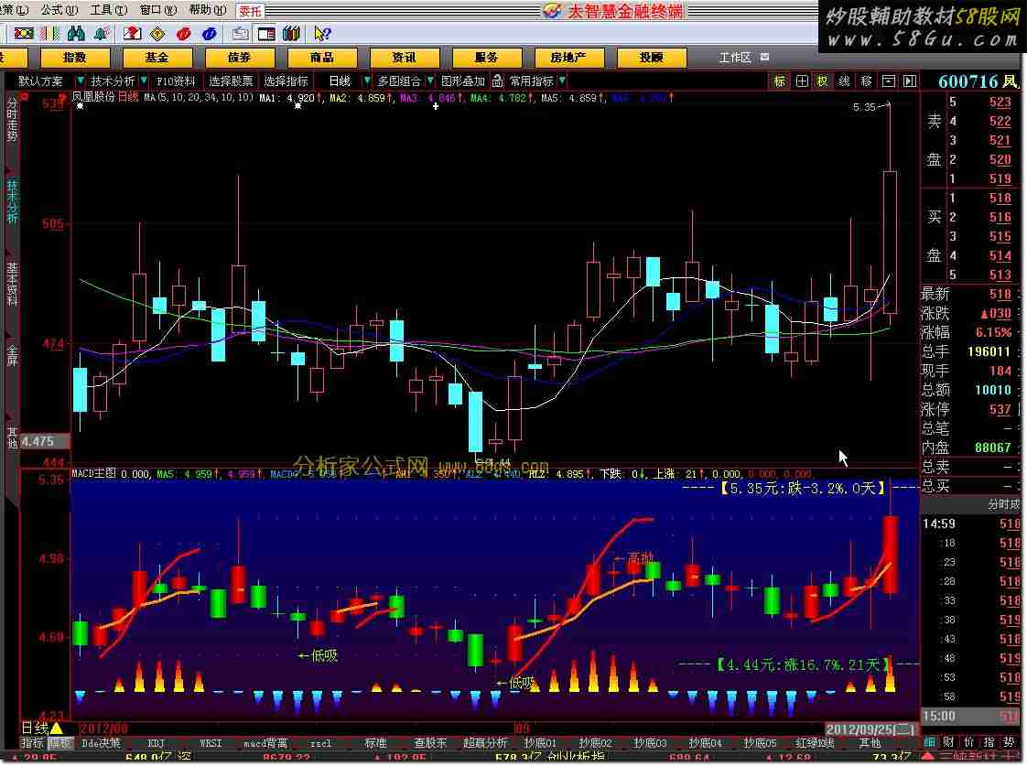Go to the 商品 section
This screenshot has width=1027, height=766.
click(x=322, y=58)
